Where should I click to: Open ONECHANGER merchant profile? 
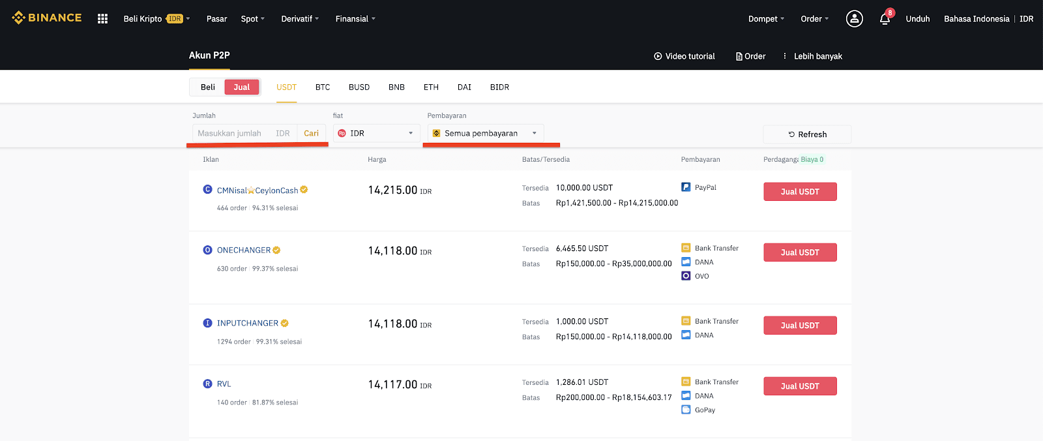tap(243, 251)
